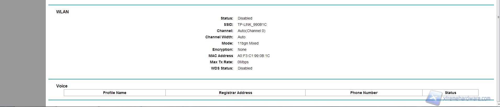The height and width of the screenshot is (107, 500).
Task: Click the Auto(Channel 0) channel value
Action: (251, 31)
